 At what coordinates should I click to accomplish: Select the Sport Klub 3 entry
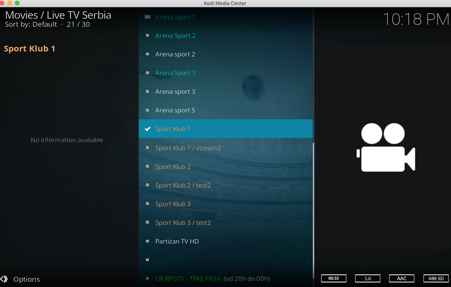tap(225, 204)
